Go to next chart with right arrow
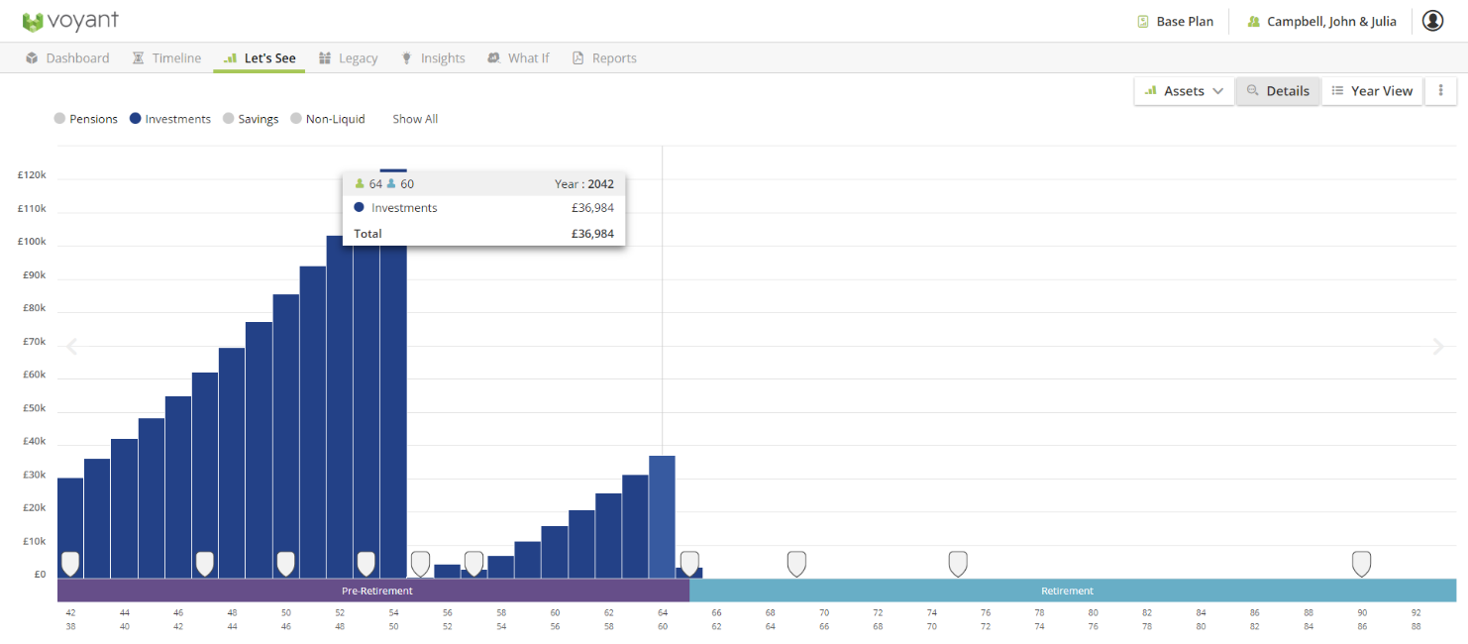The width and height of the screenshot is (1468, 644). (x=1438, y=347)
